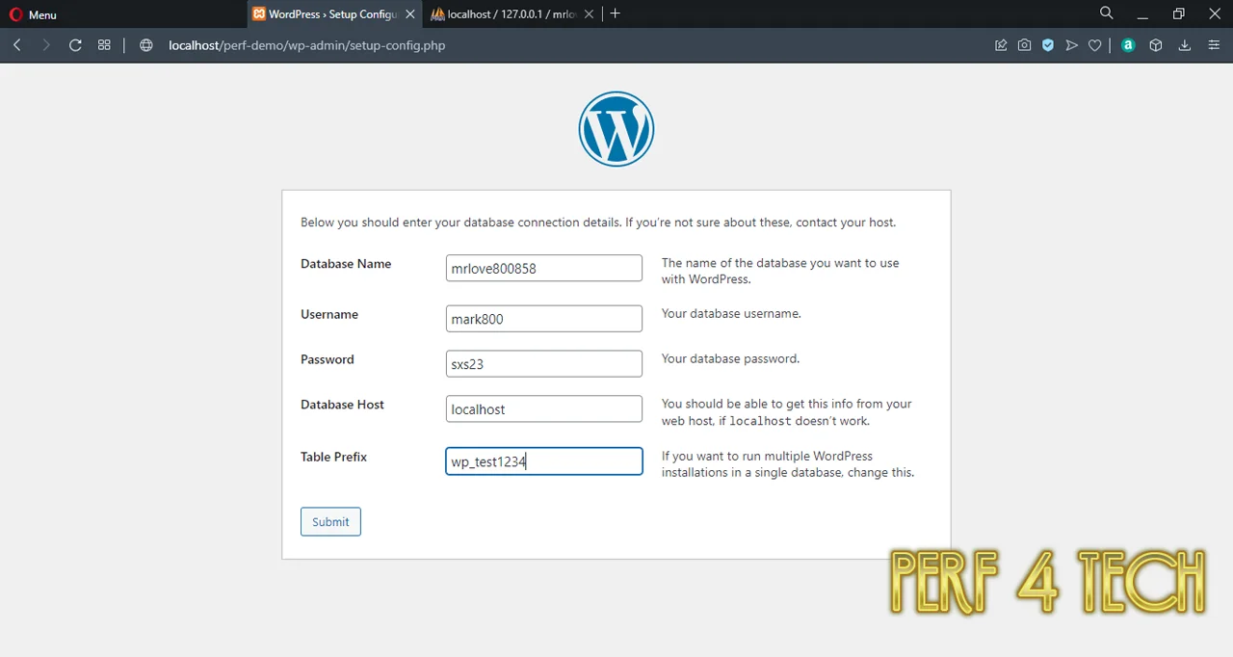Go back to the previous page
The height and width of the screenshot is (657, 1233).
tap(17, 45)
